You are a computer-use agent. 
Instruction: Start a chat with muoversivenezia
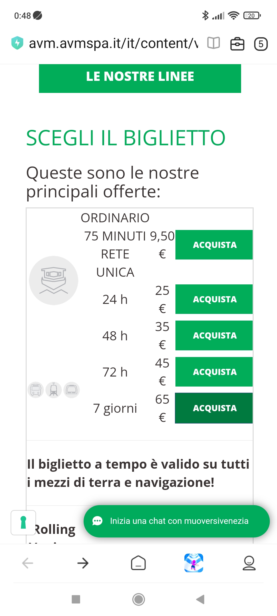pyautogui.click(x=176, y=521)
